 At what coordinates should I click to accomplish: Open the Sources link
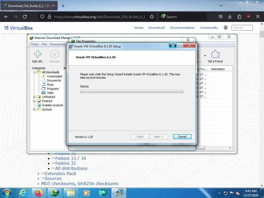click(x=53, y=178)
